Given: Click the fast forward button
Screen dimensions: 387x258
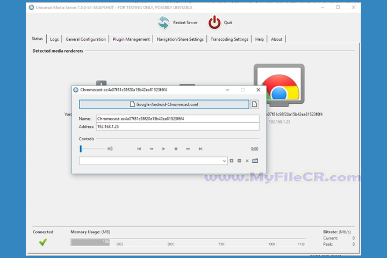Looking at the screenshot, I should tap(188, 149).
